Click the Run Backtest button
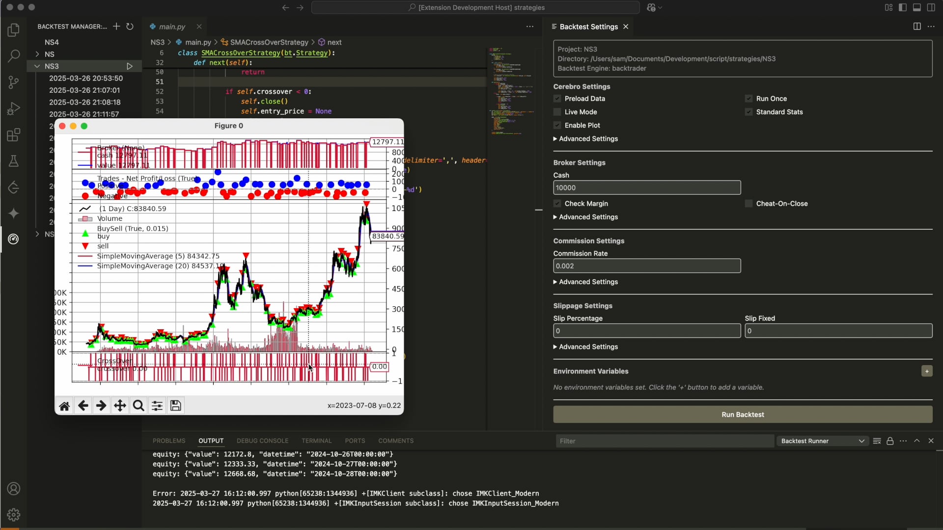943x530 pixels. 743,415
